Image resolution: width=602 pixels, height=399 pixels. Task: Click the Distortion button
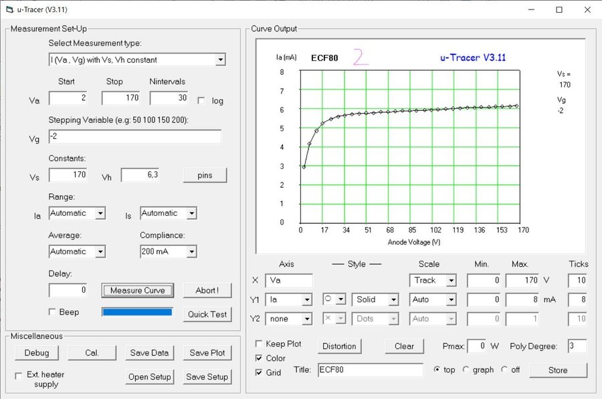[339, 346]
